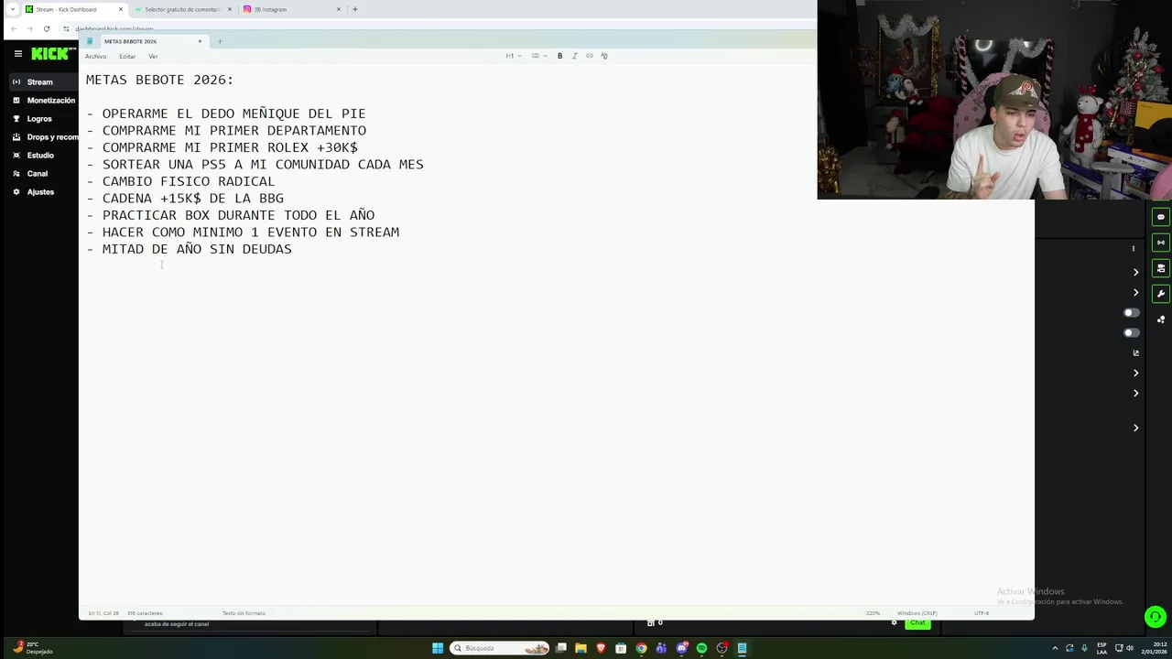The height and width of the screenshot is (659, 1172).
Task: Click the 220% zoom status entry
Action: [x=874, y=613]
